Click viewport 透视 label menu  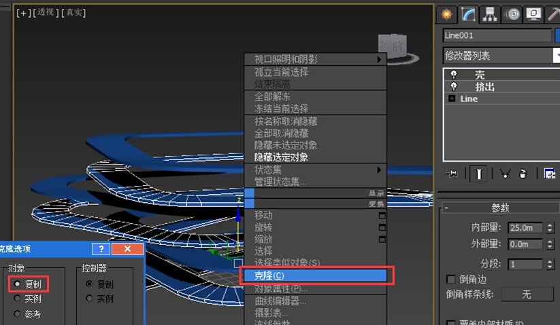(46, 13)
